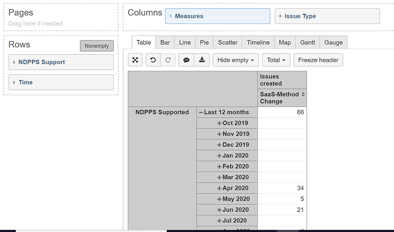Open the comment speech-bubble icon
Viewport: 394px width, 232px height.
[186, 60]
